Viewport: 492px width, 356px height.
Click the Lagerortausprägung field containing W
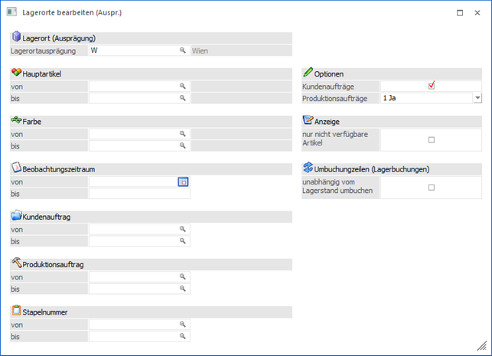click(134, 51)
